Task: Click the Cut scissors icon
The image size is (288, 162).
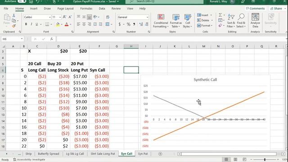Action: point(14,15)
